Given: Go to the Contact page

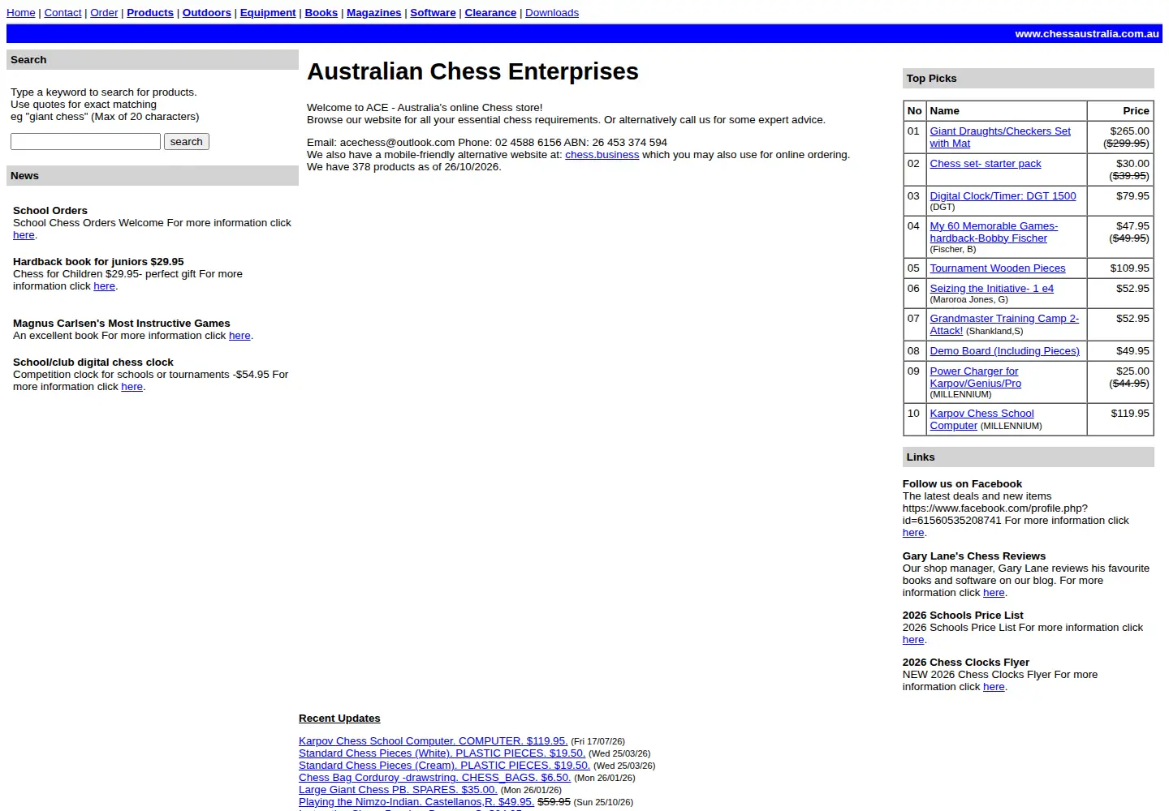Looking at the screenshot, I should [63, 13].
